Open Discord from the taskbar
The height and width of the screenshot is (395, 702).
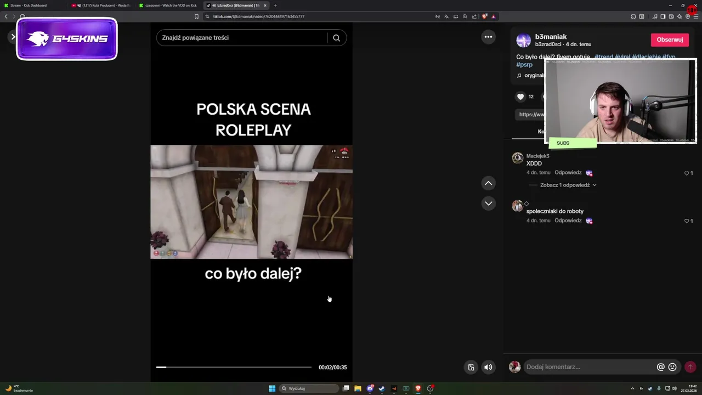tap(370, 388)
